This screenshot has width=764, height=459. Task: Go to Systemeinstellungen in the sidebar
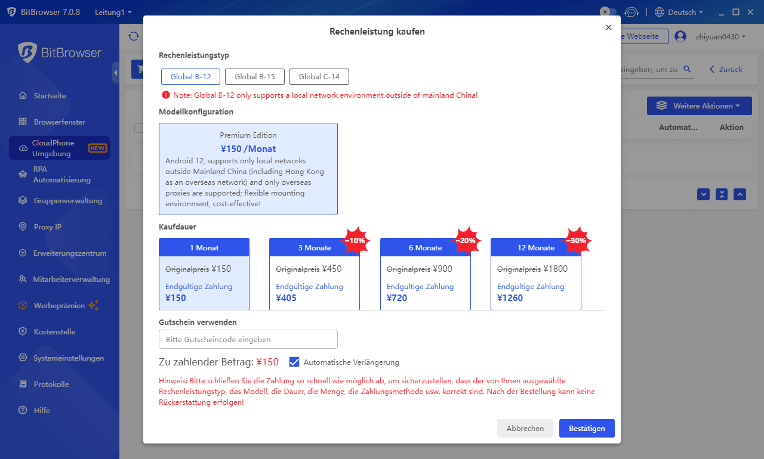pyautogui.click(x=69, y=358)
